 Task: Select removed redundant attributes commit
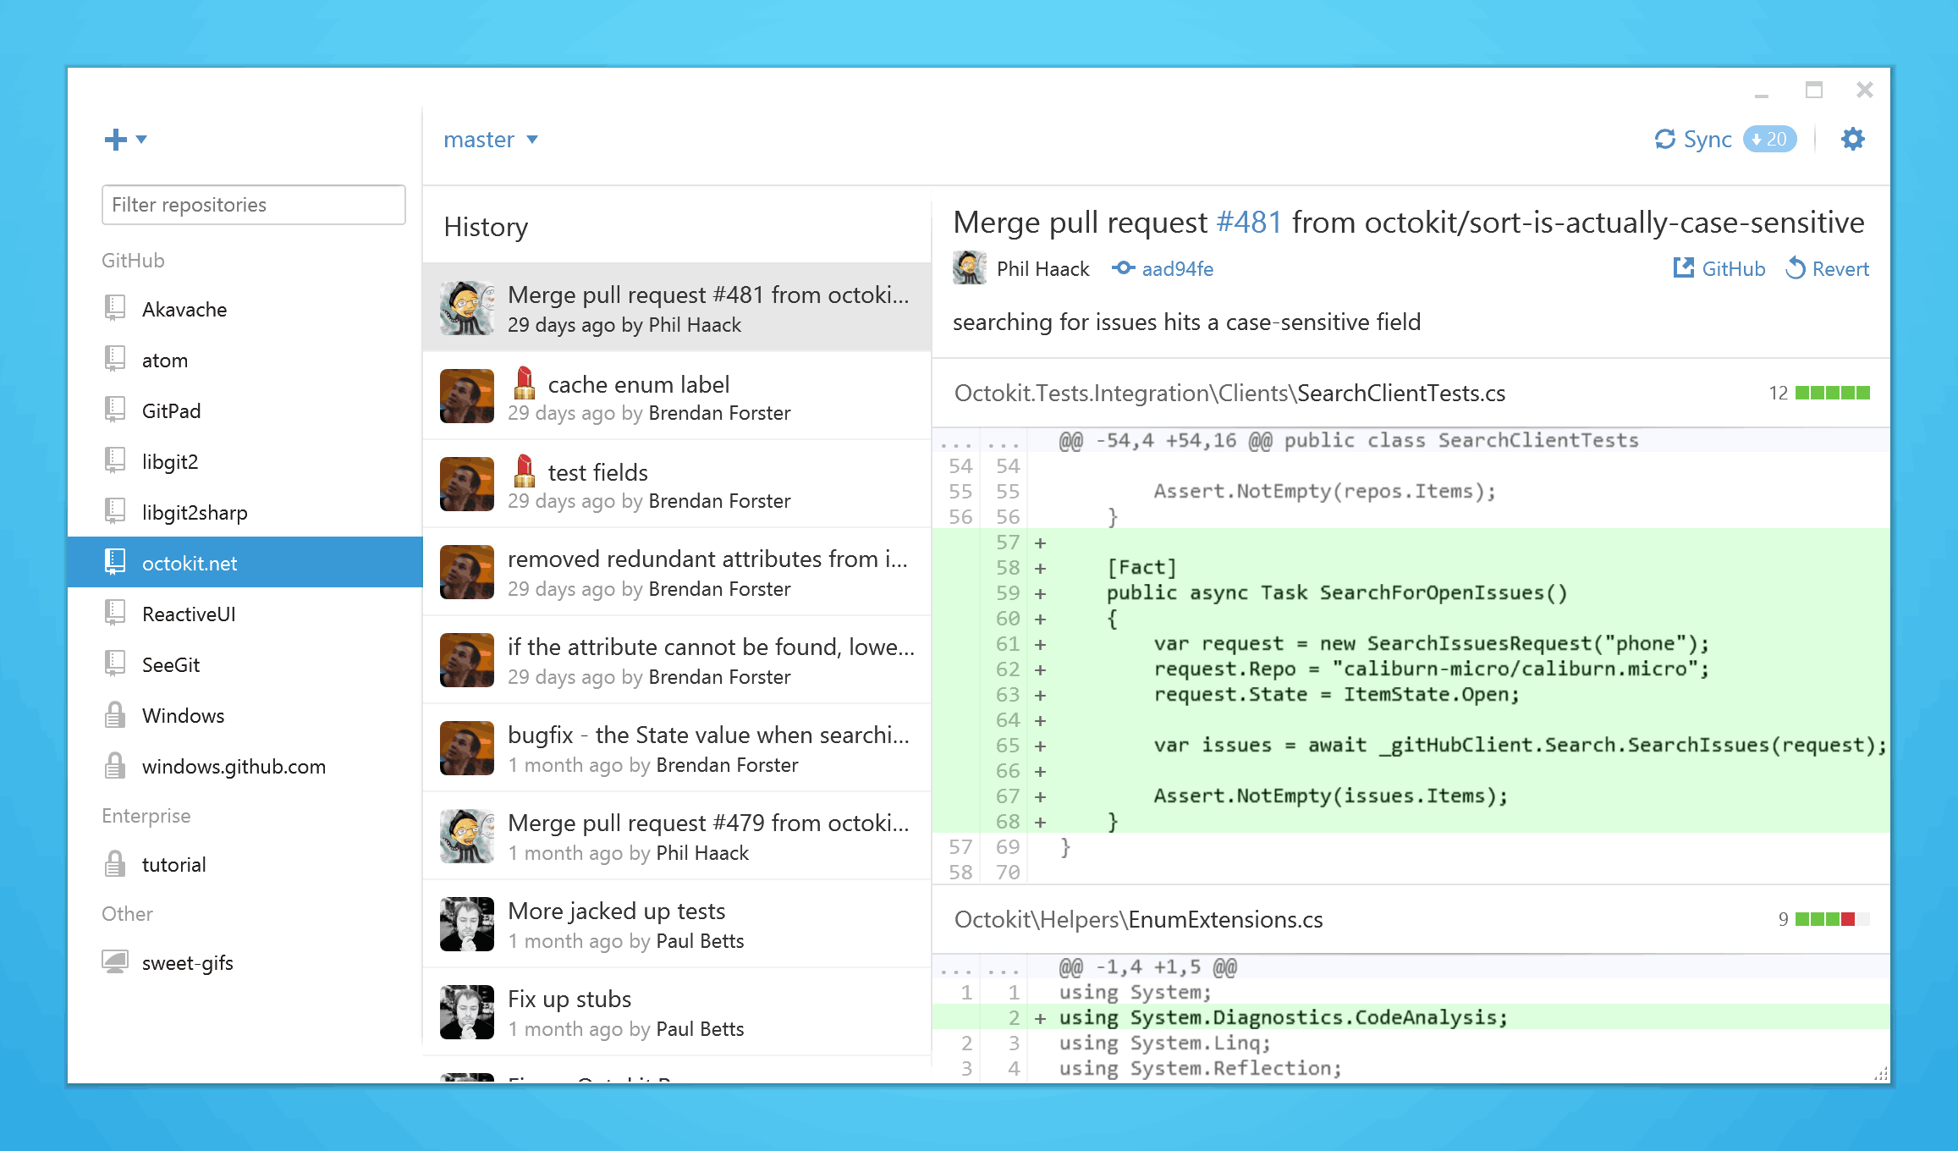pyautogui.click(x=677, y=572)
